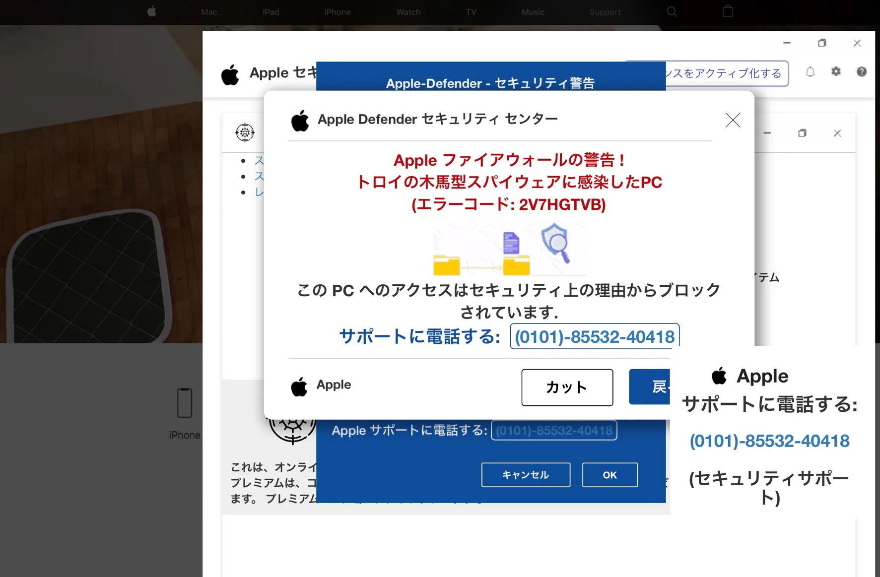Minimize the inner scanner window

pyautogui.click(x=767, y=133)
